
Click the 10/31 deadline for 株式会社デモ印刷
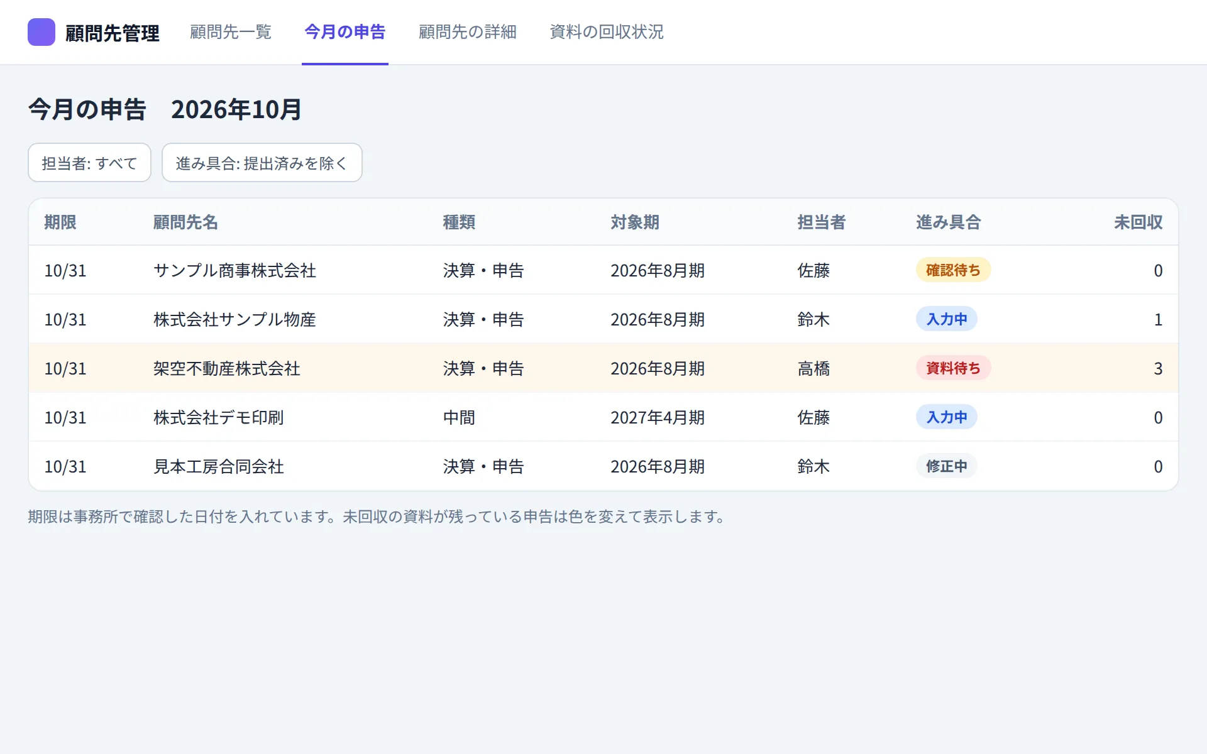pos(65,418)
